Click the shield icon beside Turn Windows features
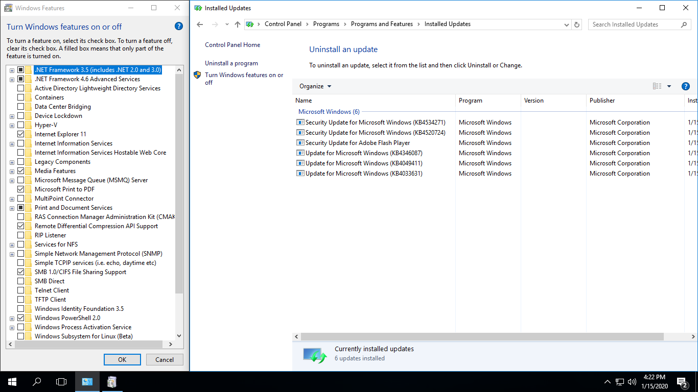The image size is (698, 392). pos(197,75)
